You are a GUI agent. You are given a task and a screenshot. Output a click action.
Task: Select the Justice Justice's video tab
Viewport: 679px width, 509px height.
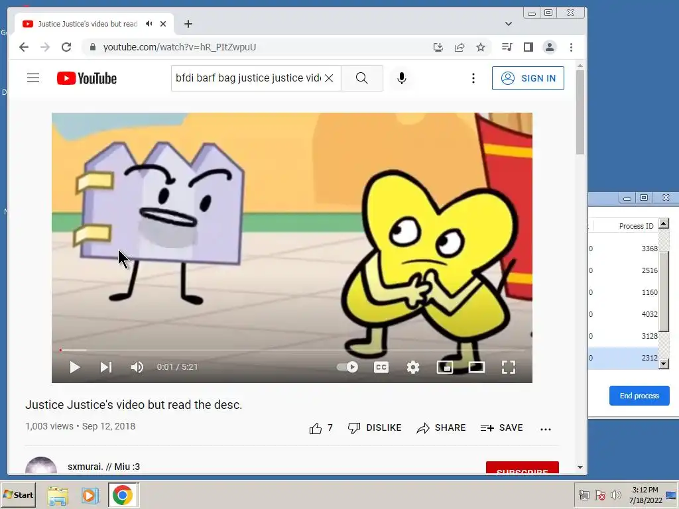point(88,24)
